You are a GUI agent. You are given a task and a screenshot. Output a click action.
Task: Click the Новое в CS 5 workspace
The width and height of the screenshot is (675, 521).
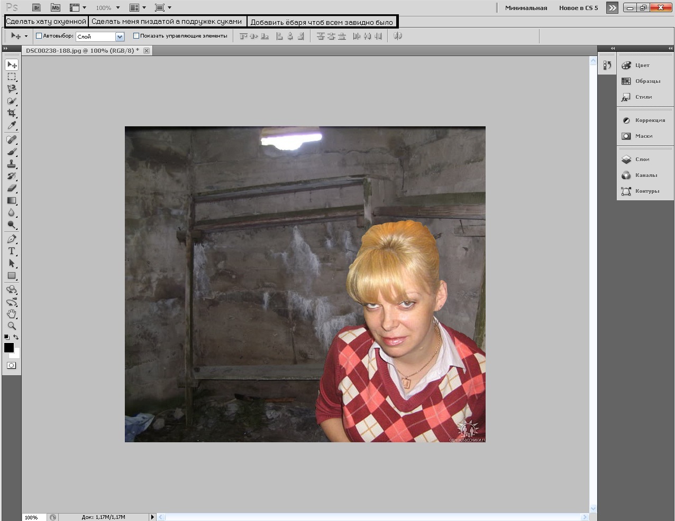578,8
